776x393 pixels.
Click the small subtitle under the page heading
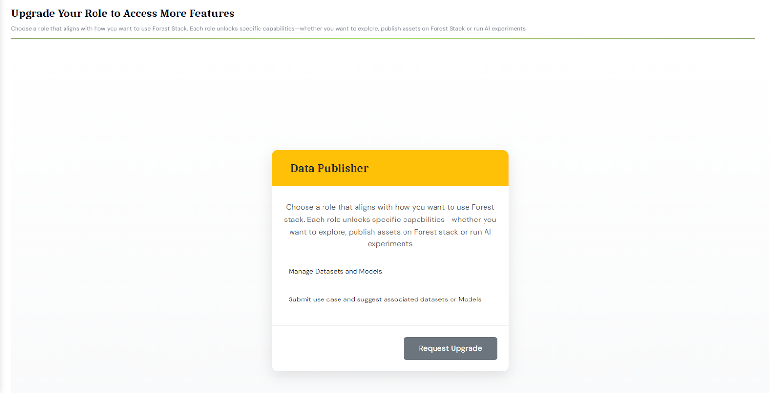click(x=268, y=29)
